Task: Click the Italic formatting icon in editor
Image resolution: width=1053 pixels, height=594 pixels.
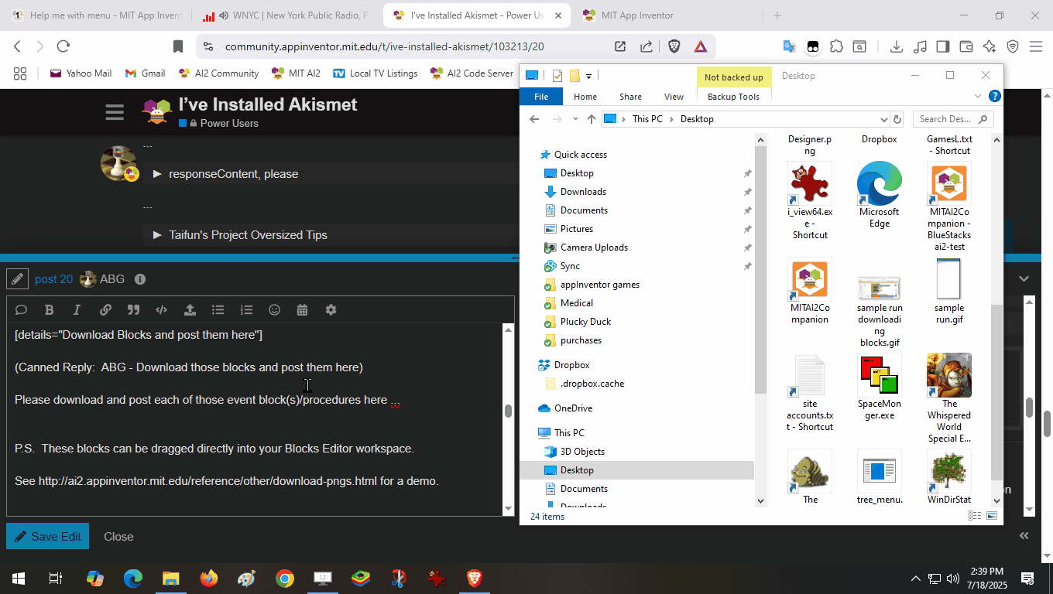Action: tap(77, 310)
